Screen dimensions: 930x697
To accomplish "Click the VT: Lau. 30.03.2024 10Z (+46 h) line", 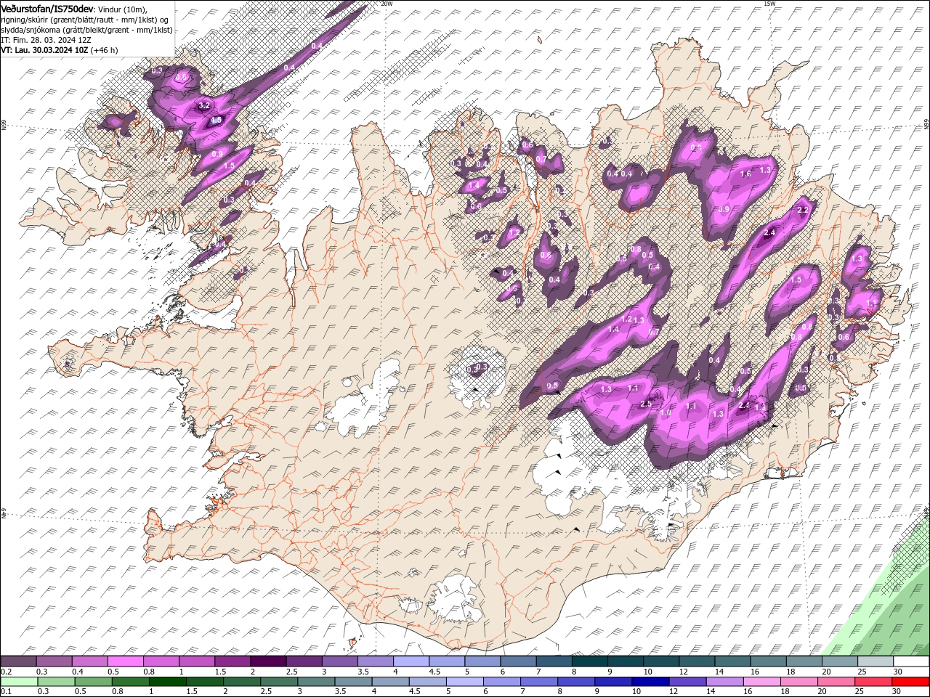I will point(60,51).
